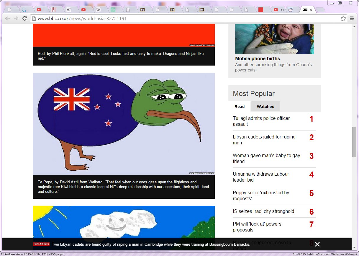Switch to the tab with the red striped icon
Viewport: 359px width, 256px height.
pyautogui.click(x=54, y=10)
